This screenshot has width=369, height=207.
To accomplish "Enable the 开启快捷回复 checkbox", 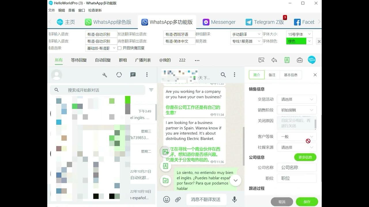I will point(119,48).
